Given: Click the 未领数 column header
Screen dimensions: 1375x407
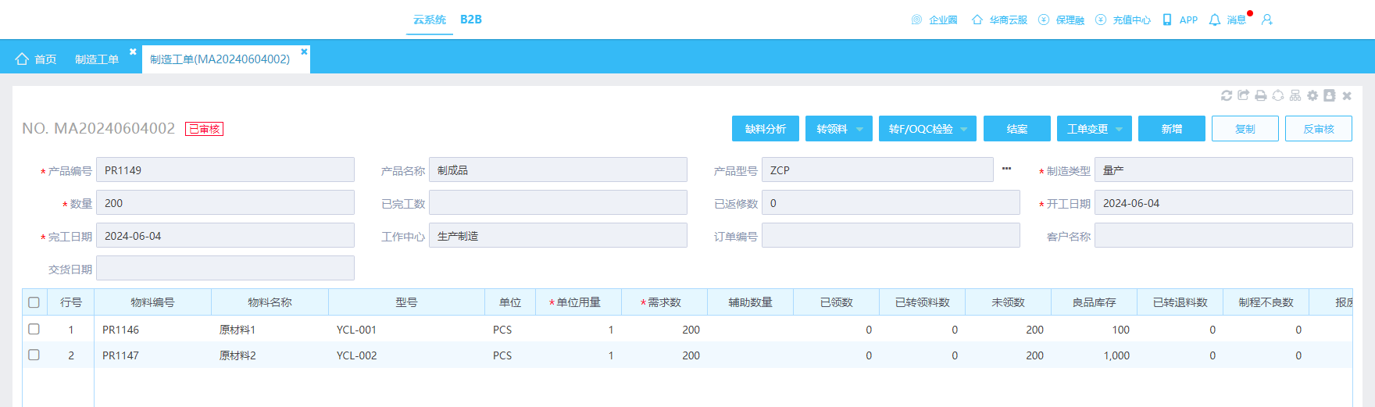Looking at the screenshot, I should tap(1008, 302).
